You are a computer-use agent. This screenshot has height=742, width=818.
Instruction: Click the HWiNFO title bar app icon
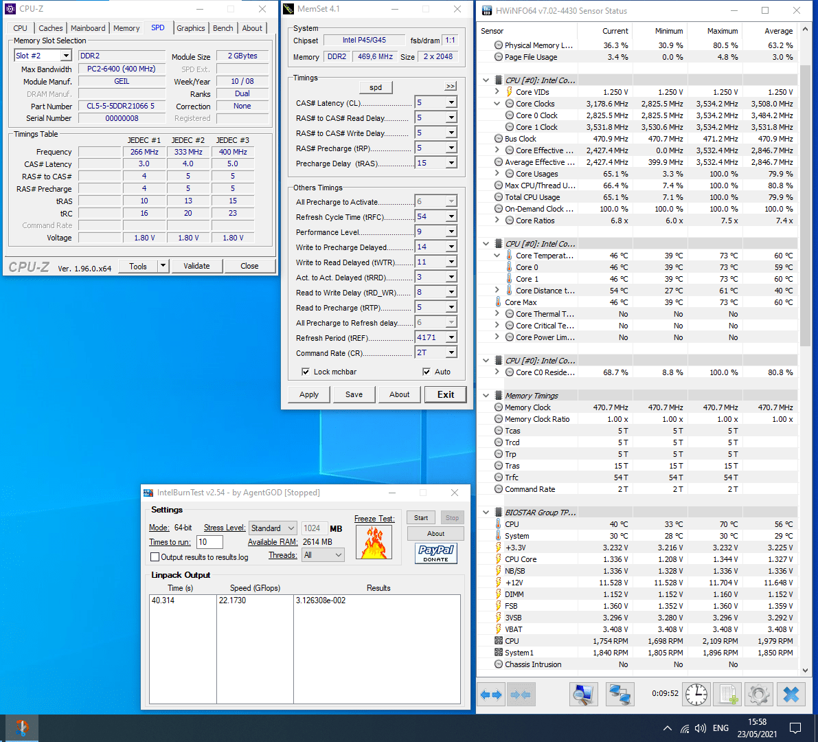pos(487,10)
